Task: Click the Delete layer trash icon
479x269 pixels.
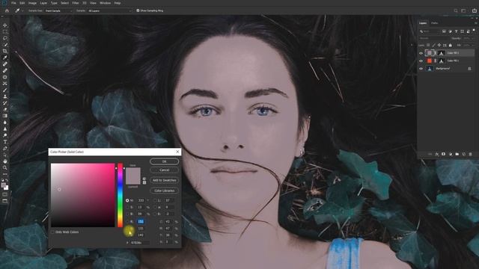Action: pyautogui.click(x=471, y=155)
